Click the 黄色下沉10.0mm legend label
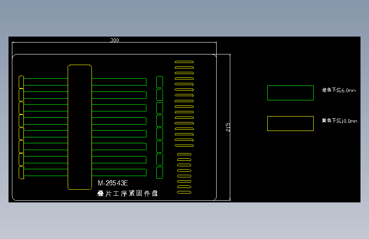369x239 pixels. pyautogui.click(x=340, y=121)
